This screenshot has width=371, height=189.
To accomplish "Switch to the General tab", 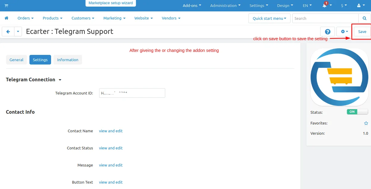I will tap(17, 60).
